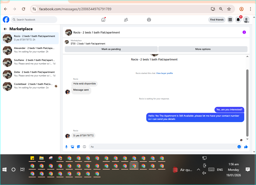Bookmark this page with the star icon

(x=229, y=9)
